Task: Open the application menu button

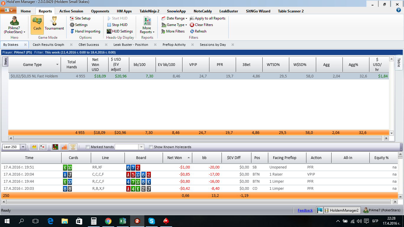Action: (x=8, y=10)
